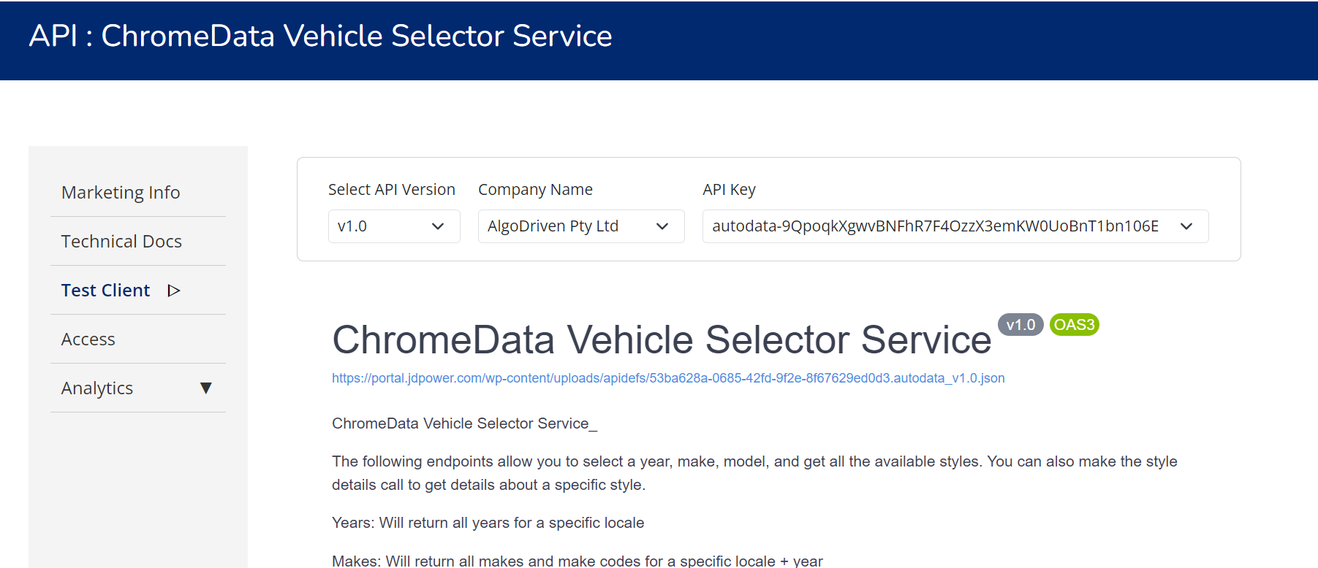Open the Technical Docs section
1318x568 pixels.
pos(121,242)
